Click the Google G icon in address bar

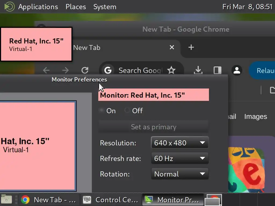click(108, 70)
